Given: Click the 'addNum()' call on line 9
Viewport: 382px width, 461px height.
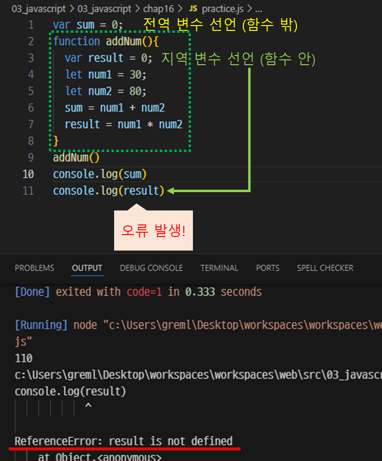Looking at the screenshot, I should [76, 157].
